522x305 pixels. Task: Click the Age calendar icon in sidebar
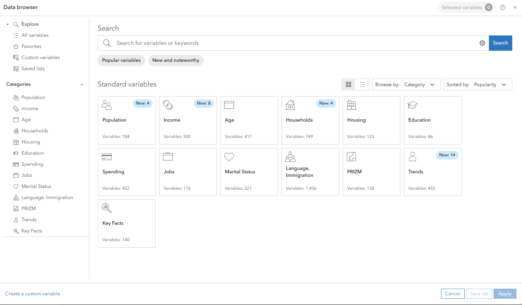click(x=16, y=120)
